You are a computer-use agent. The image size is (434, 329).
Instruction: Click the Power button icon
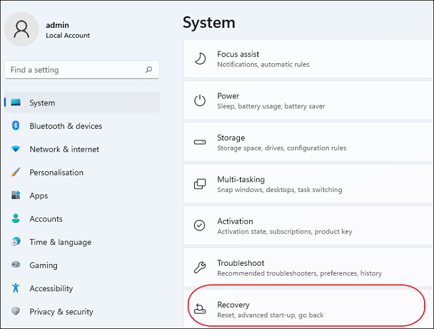click(200, 100)
